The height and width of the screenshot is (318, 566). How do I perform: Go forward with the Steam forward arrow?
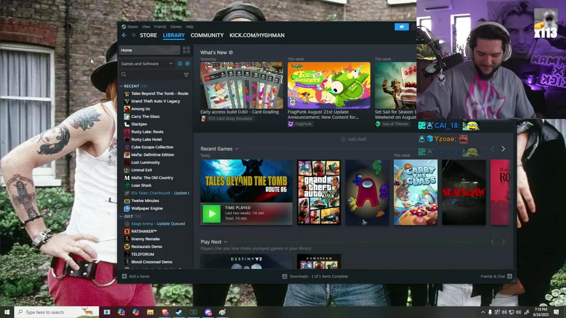(133, 35)
